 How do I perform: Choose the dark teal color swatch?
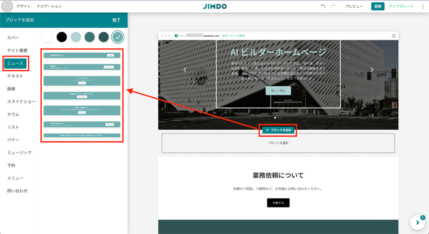click(104, 37)
